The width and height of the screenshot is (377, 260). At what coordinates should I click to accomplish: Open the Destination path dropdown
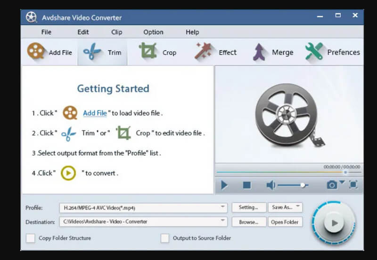coord(223,221)
